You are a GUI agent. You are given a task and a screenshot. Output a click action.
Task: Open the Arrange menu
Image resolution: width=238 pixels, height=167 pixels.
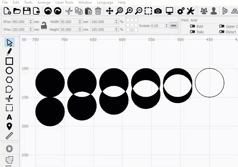[x=44, y=2]
